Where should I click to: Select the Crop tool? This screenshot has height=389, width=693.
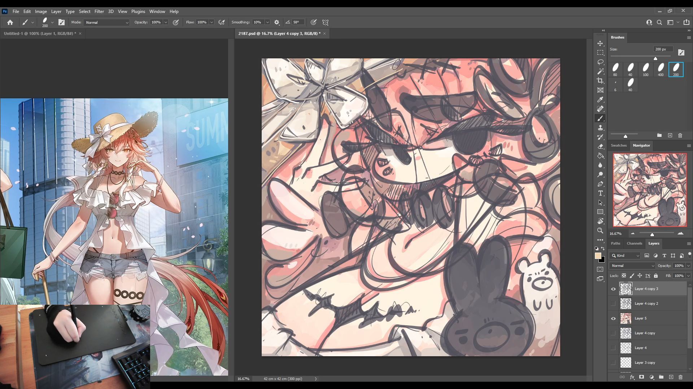[x=600, y=81]
